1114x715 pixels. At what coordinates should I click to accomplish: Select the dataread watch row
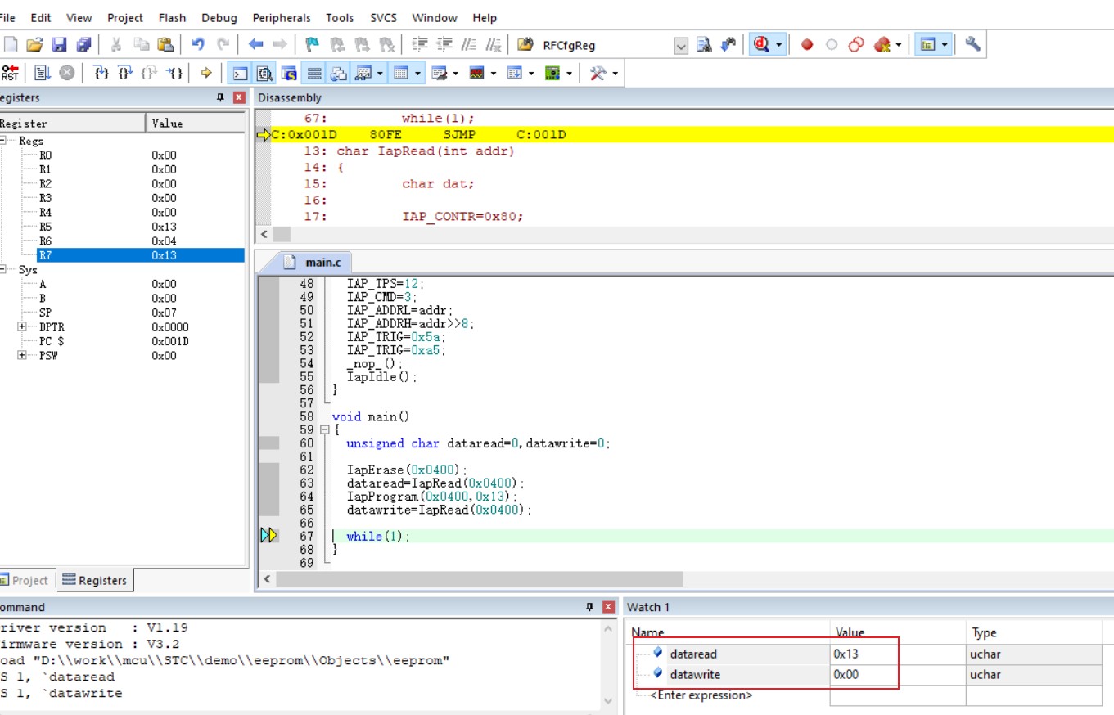coord(866,654)
